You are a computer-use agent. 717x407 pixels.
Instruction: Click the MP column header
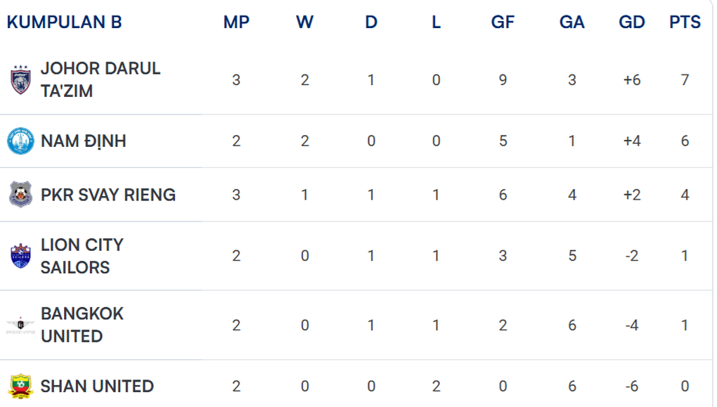pyautogui.click(x=236, y=22)
